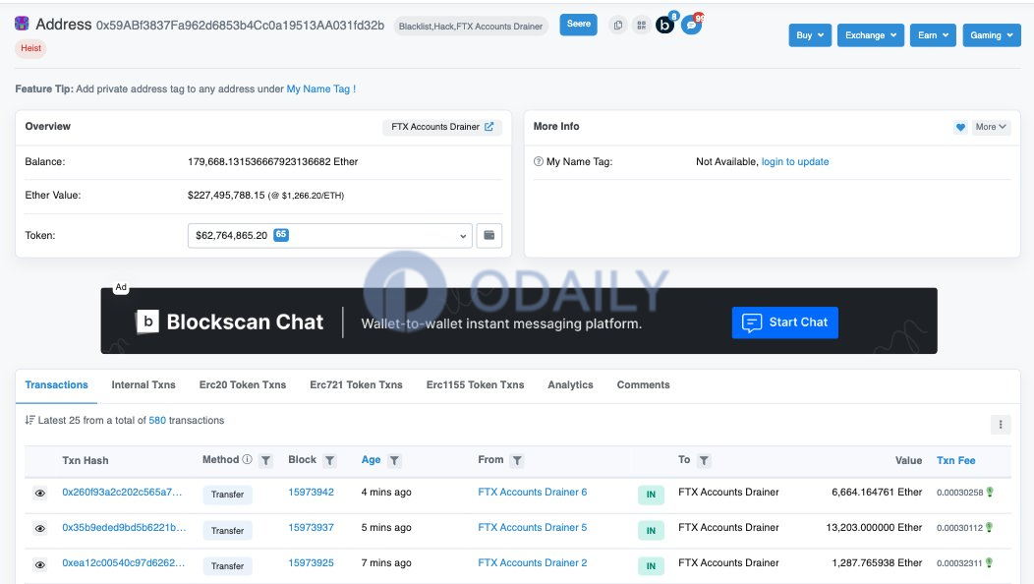
Task: Click the address identicon beside the Address title
Action: click(x=22, y=24)
